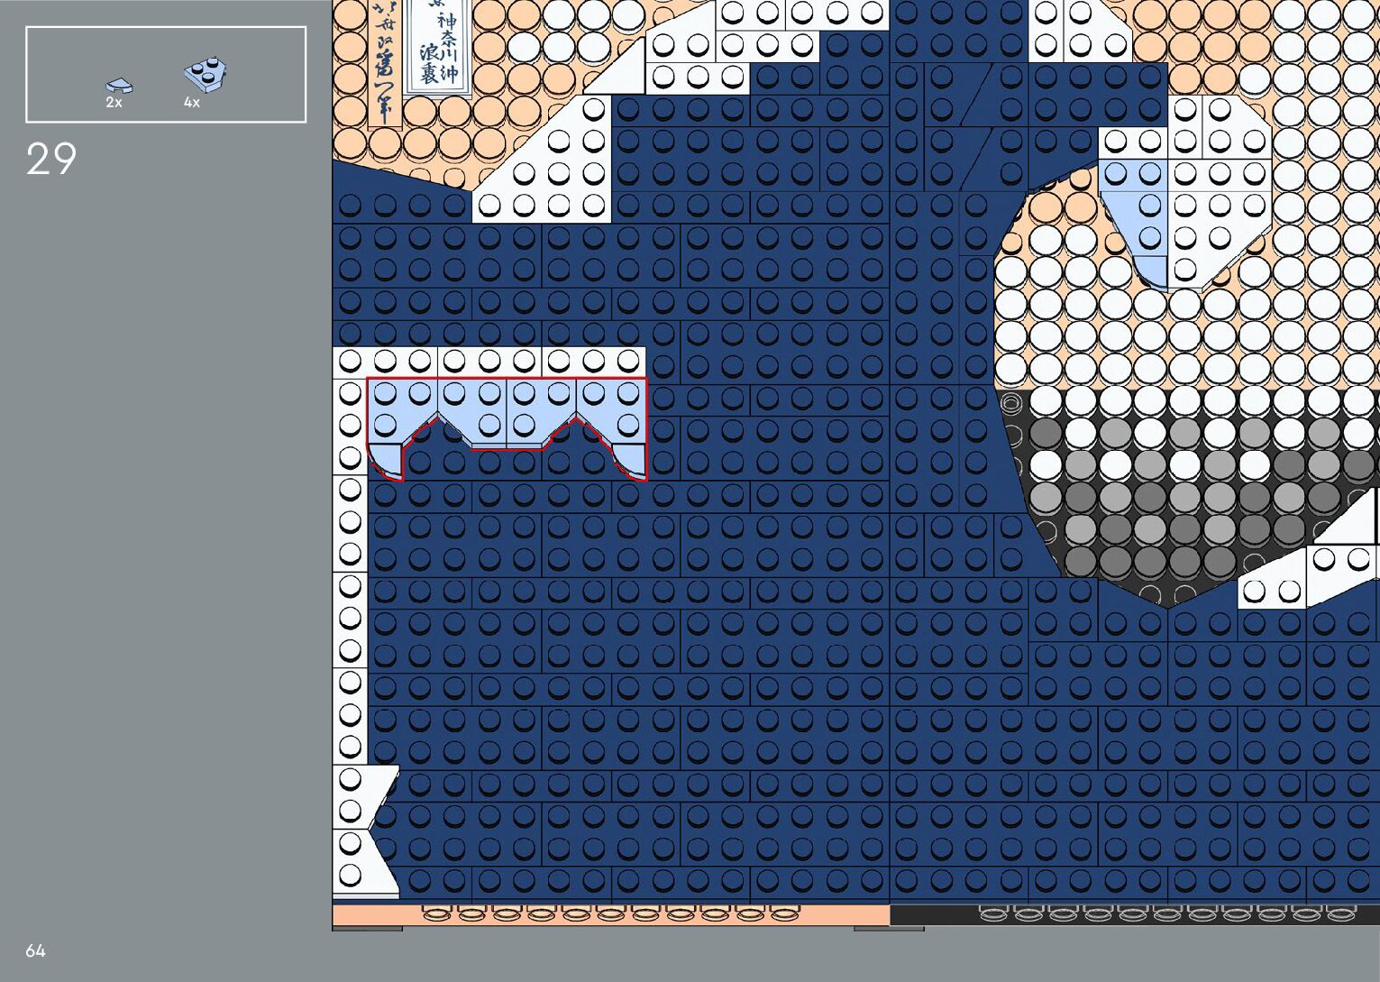The width and height of the screenshot is (1380, 982).
Task: Click the "4x" quantity label
Action: 191,103
